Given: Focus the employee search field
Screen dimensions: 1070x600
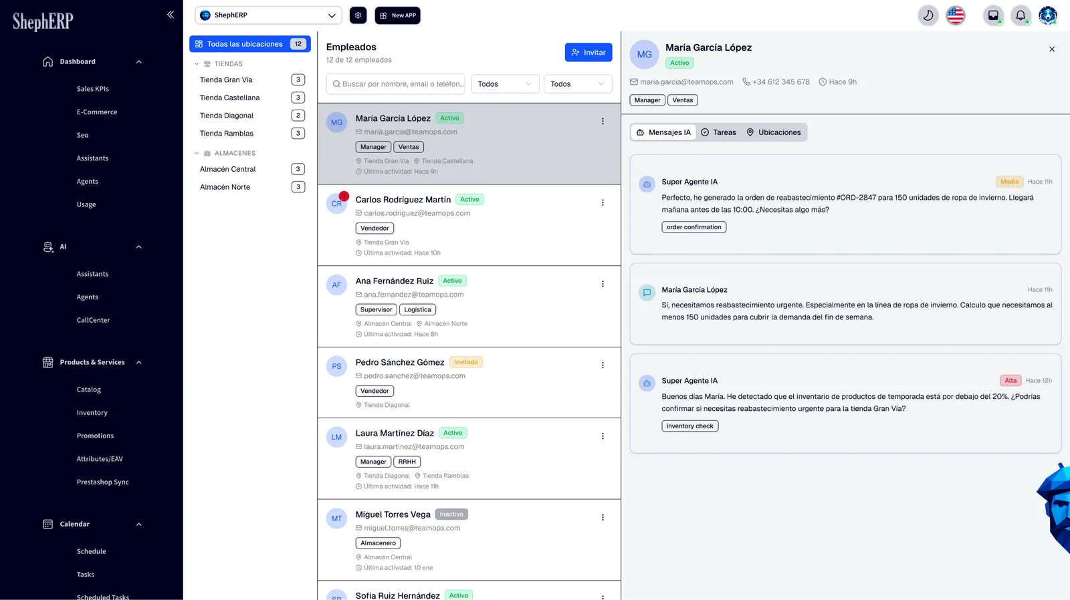Looking at the screenshot, I should tap(396, 84).
